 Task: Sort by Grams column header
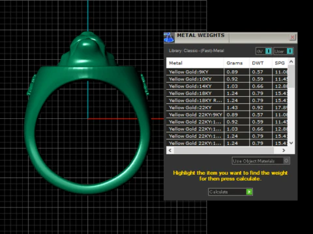pos(237,63)
